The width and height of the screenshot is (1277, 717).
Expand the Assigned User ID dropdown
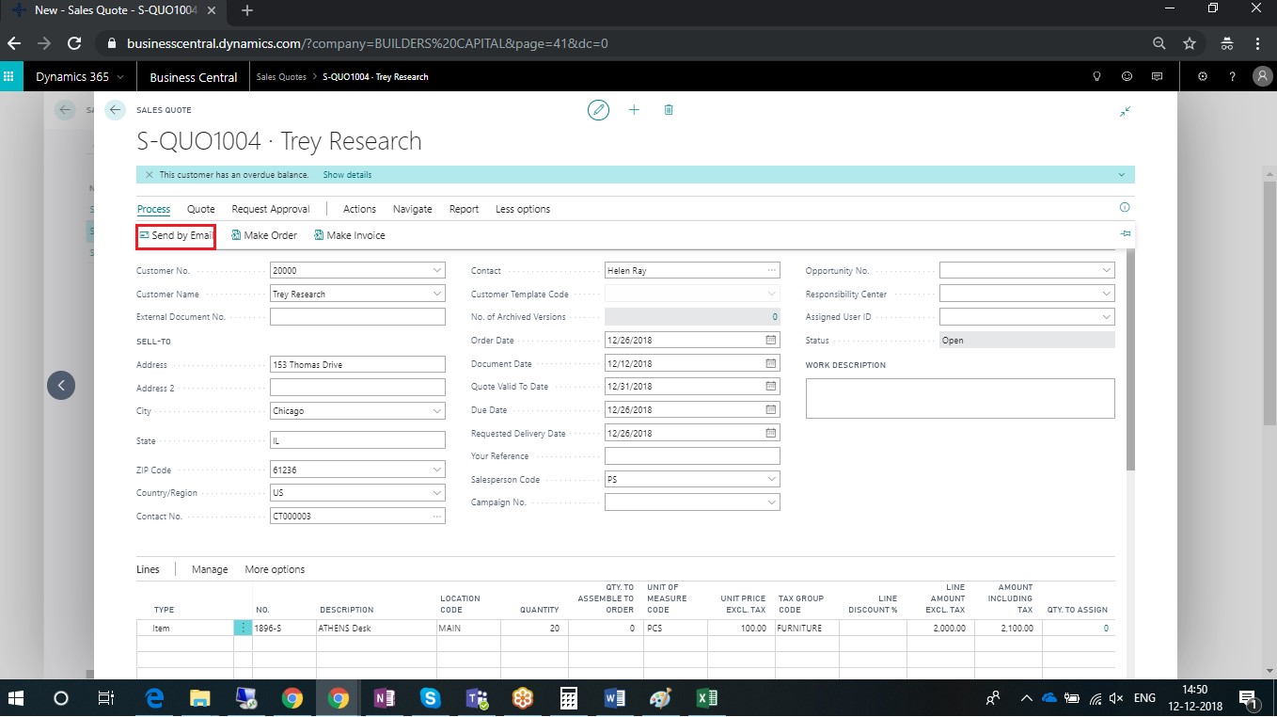[1107, 317]
